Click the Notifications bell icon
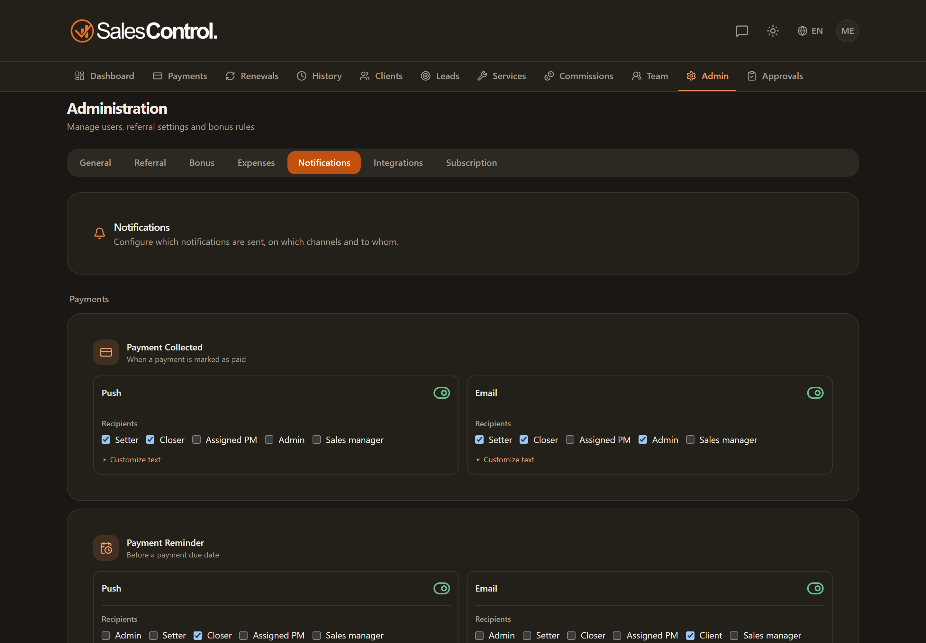The height and width of the screenshot is (643, 926). coord(100,233)
